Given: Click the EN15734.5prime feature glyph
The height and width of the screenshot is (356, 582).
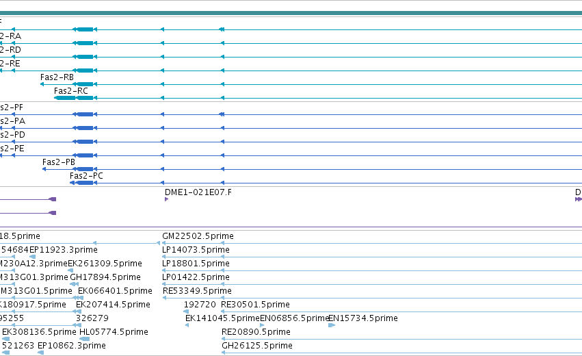Looking at the screenshot, I should point(332,325).
